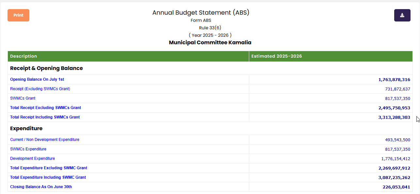Open Receipt (Excluding SWMCs Grant) link
The height and width of the screenshot is (194, 420).
(40, 89)
